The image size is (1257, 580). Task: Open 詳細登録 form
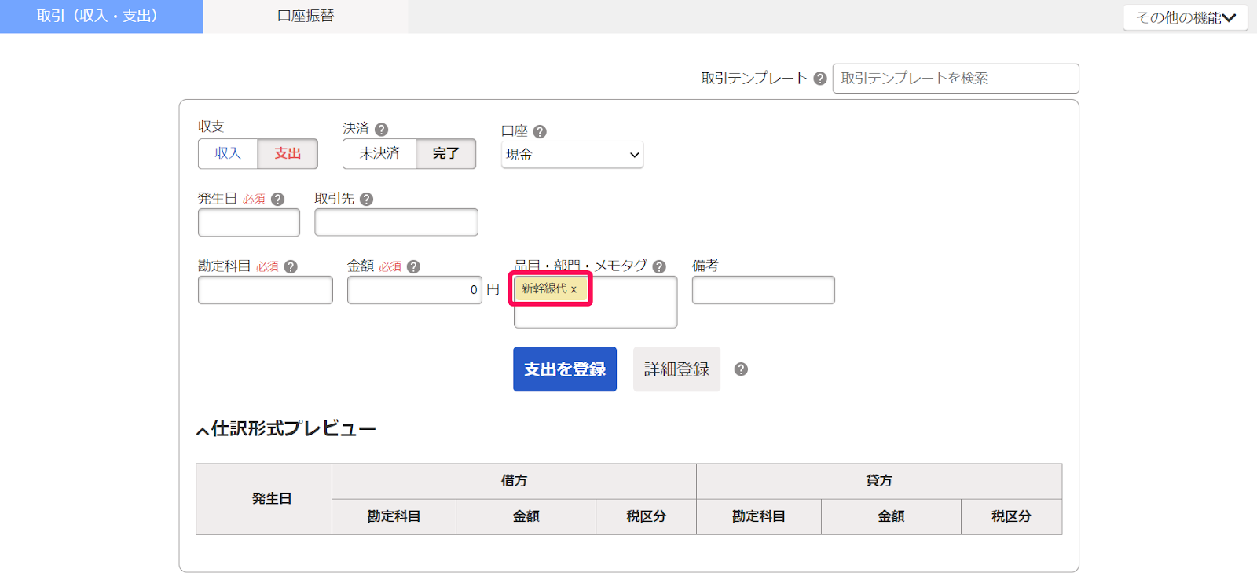tap(676, 369)
